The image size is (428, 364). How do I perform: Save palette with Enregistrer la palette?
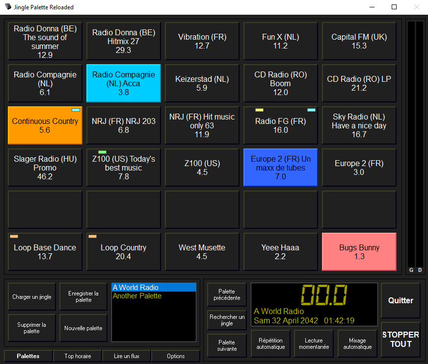[83, 297]
